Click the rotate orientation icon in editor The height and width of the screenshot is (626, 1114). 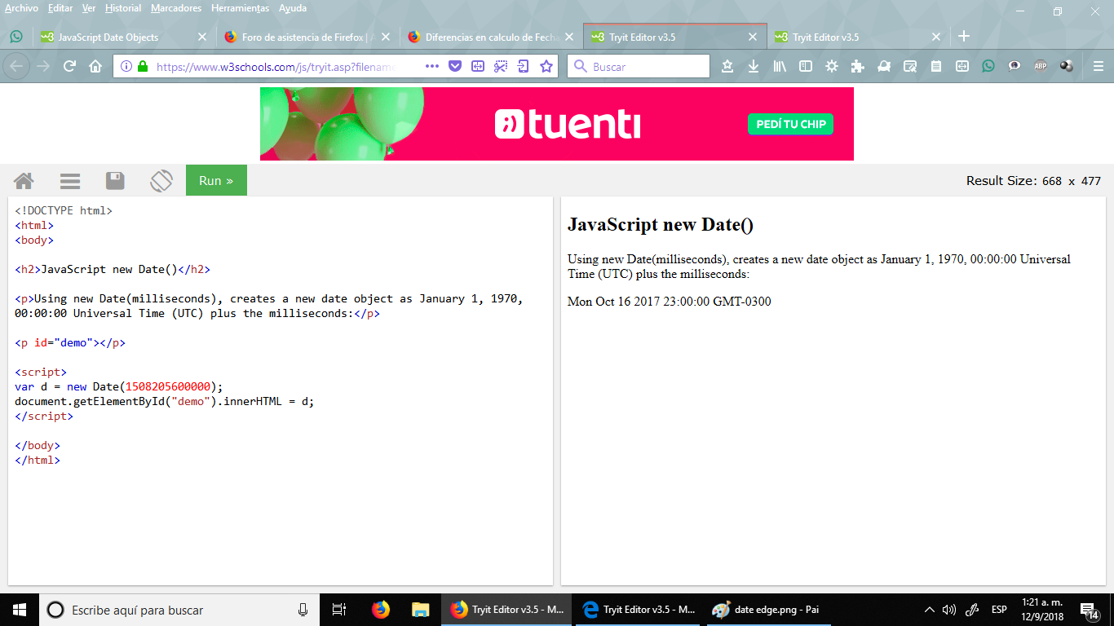tap(161, 181)
